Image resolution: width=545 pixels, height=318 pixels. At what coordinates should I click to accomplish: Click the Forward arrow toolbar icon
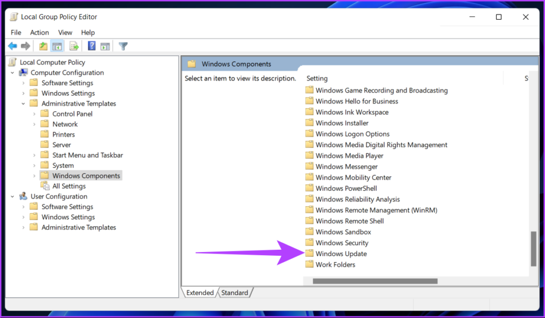coord(25,46)
